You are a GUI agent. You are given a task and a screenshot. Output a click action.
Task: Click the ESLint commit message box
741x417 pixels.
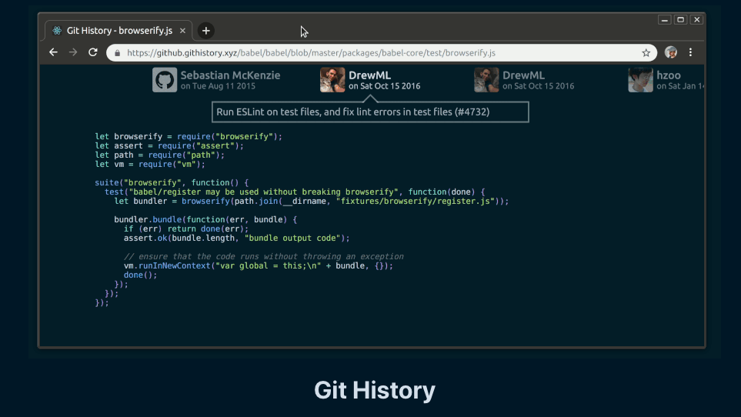coord(370,112)
